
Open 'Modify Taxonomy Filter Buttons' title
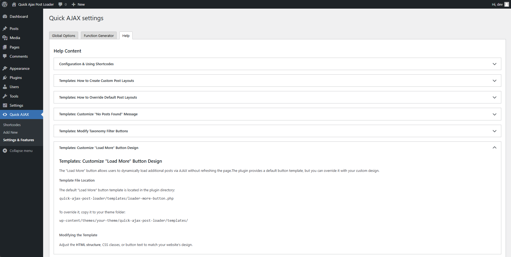click(x=94, y=131)
